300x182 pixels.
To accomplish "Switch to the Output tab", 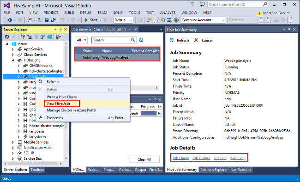I will click(140, 170).
